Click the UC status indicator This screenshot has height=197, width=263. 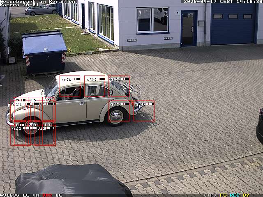pos(59,195)
